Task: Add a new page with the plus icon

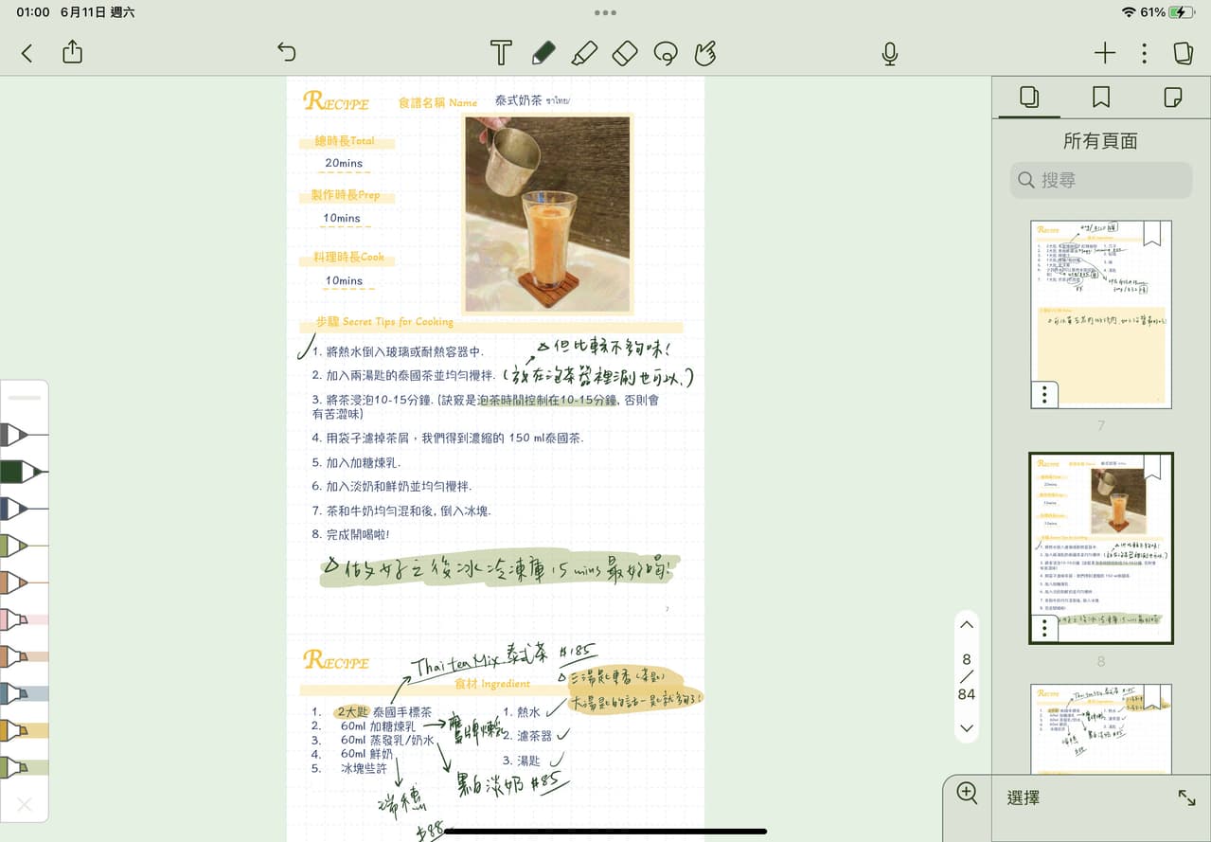Action: 1104,54
